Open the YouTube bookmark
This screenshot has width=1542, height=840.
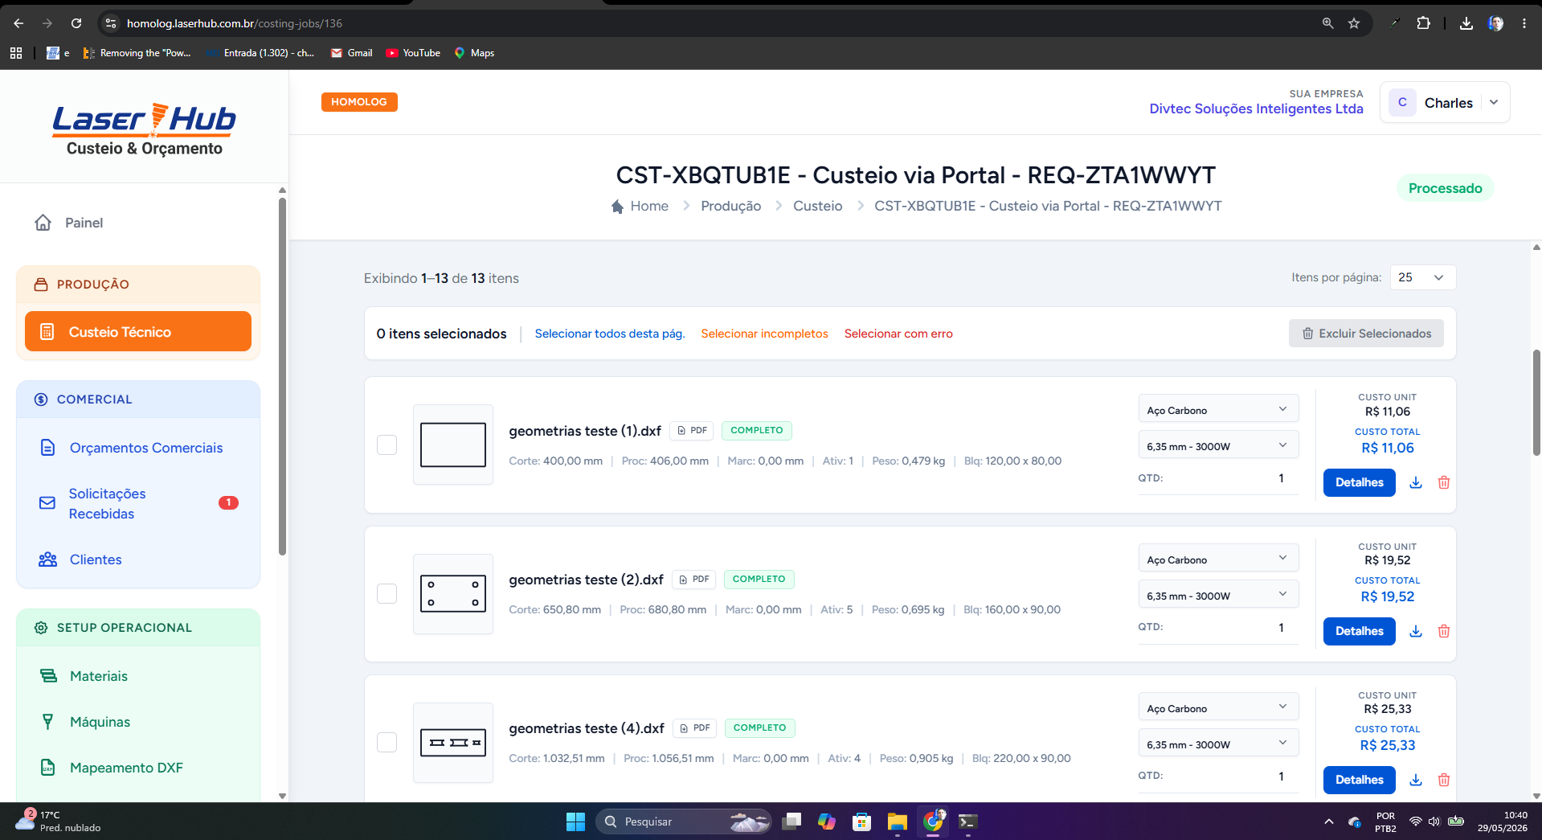(x=413, y=53)
